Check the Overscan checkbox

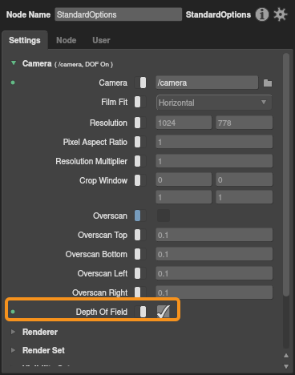tap(164, 216)
